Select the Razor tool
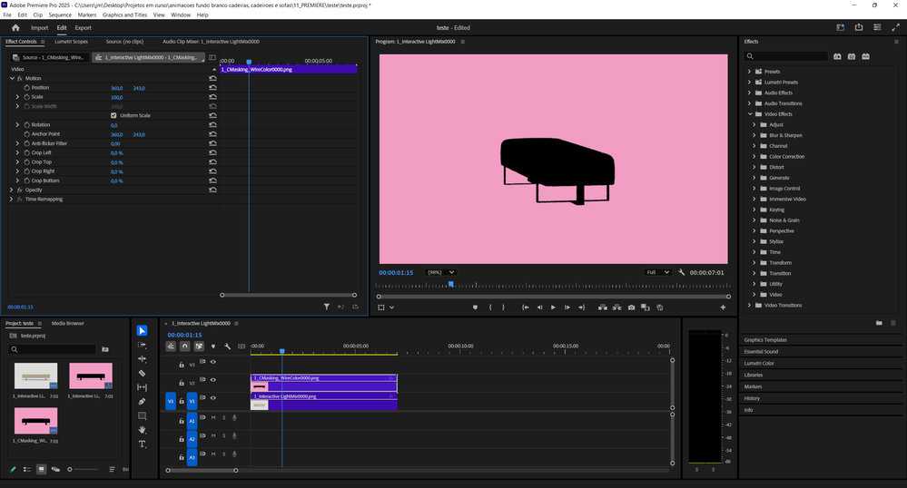The image size is (907, 488). pyautogui.click(x=142, y=374)
